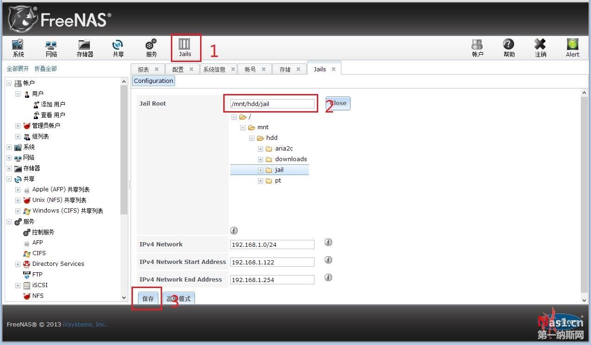Open the iXsystems, Inc. link in the footer
Viewport: 591px width, 345px height.
(85, 325)
